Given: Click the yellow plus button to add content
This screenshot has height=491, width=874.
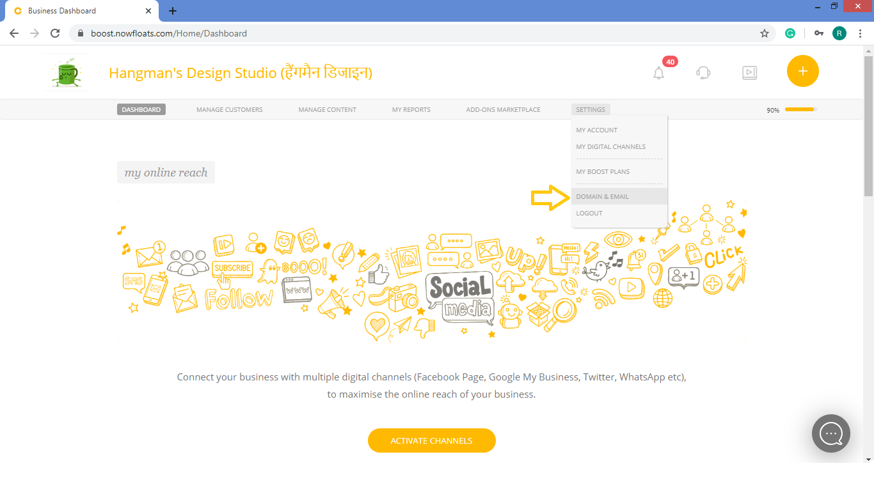Looking at the screenshot, I should (802, 71).
